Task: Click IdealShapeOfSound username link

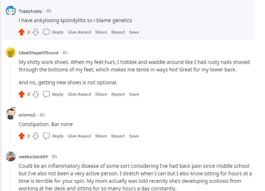Action: click(x=38, y=53)
